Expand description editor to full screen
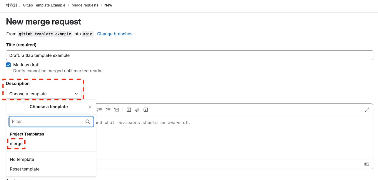 [367, 110]
